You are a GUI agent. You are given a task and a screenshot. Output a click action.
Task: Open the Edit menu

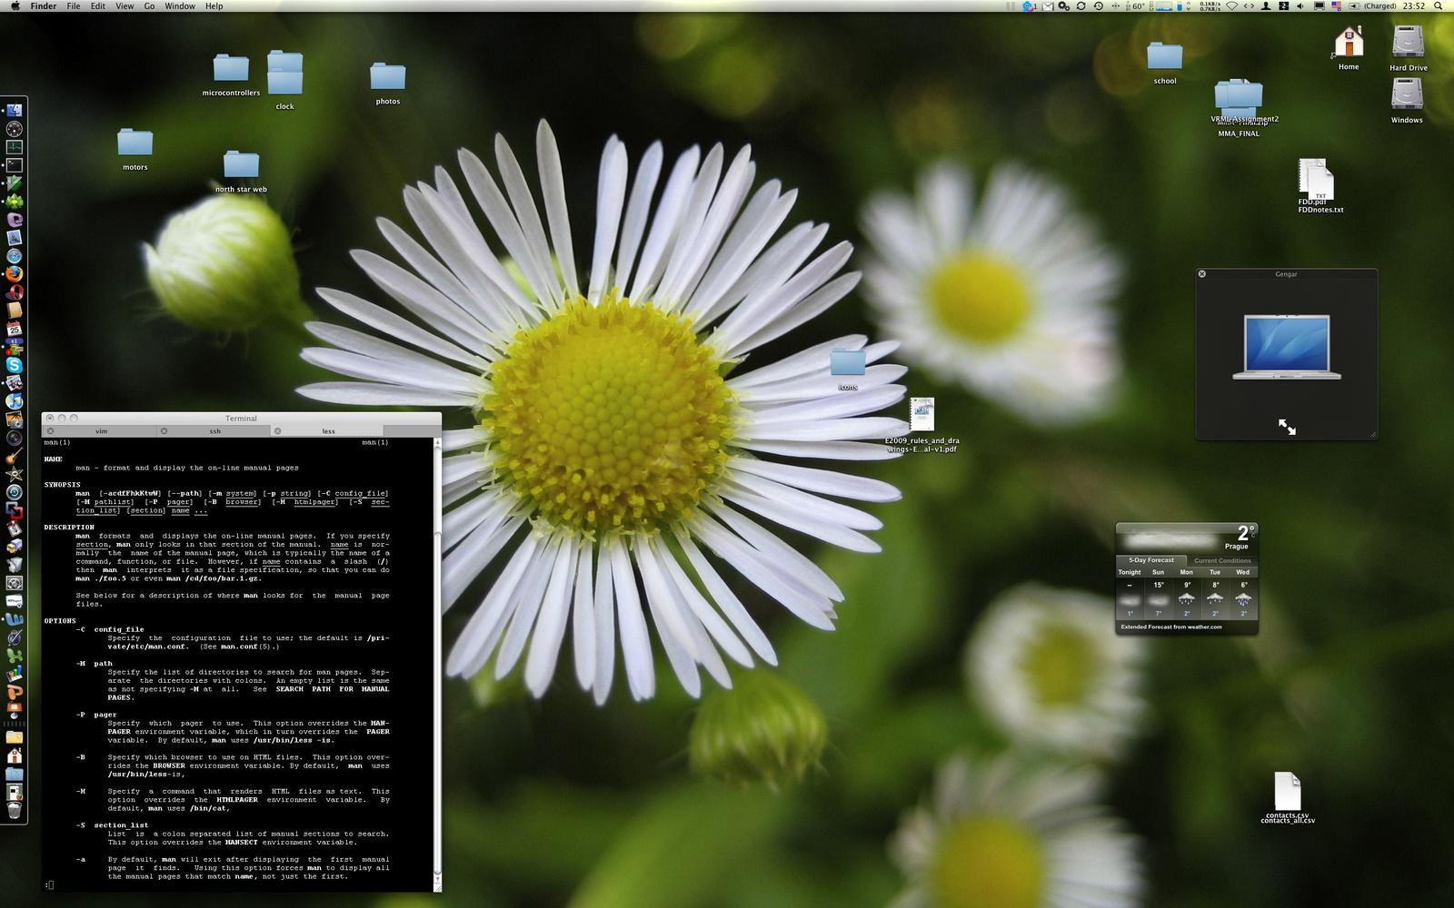pos(98,6)
